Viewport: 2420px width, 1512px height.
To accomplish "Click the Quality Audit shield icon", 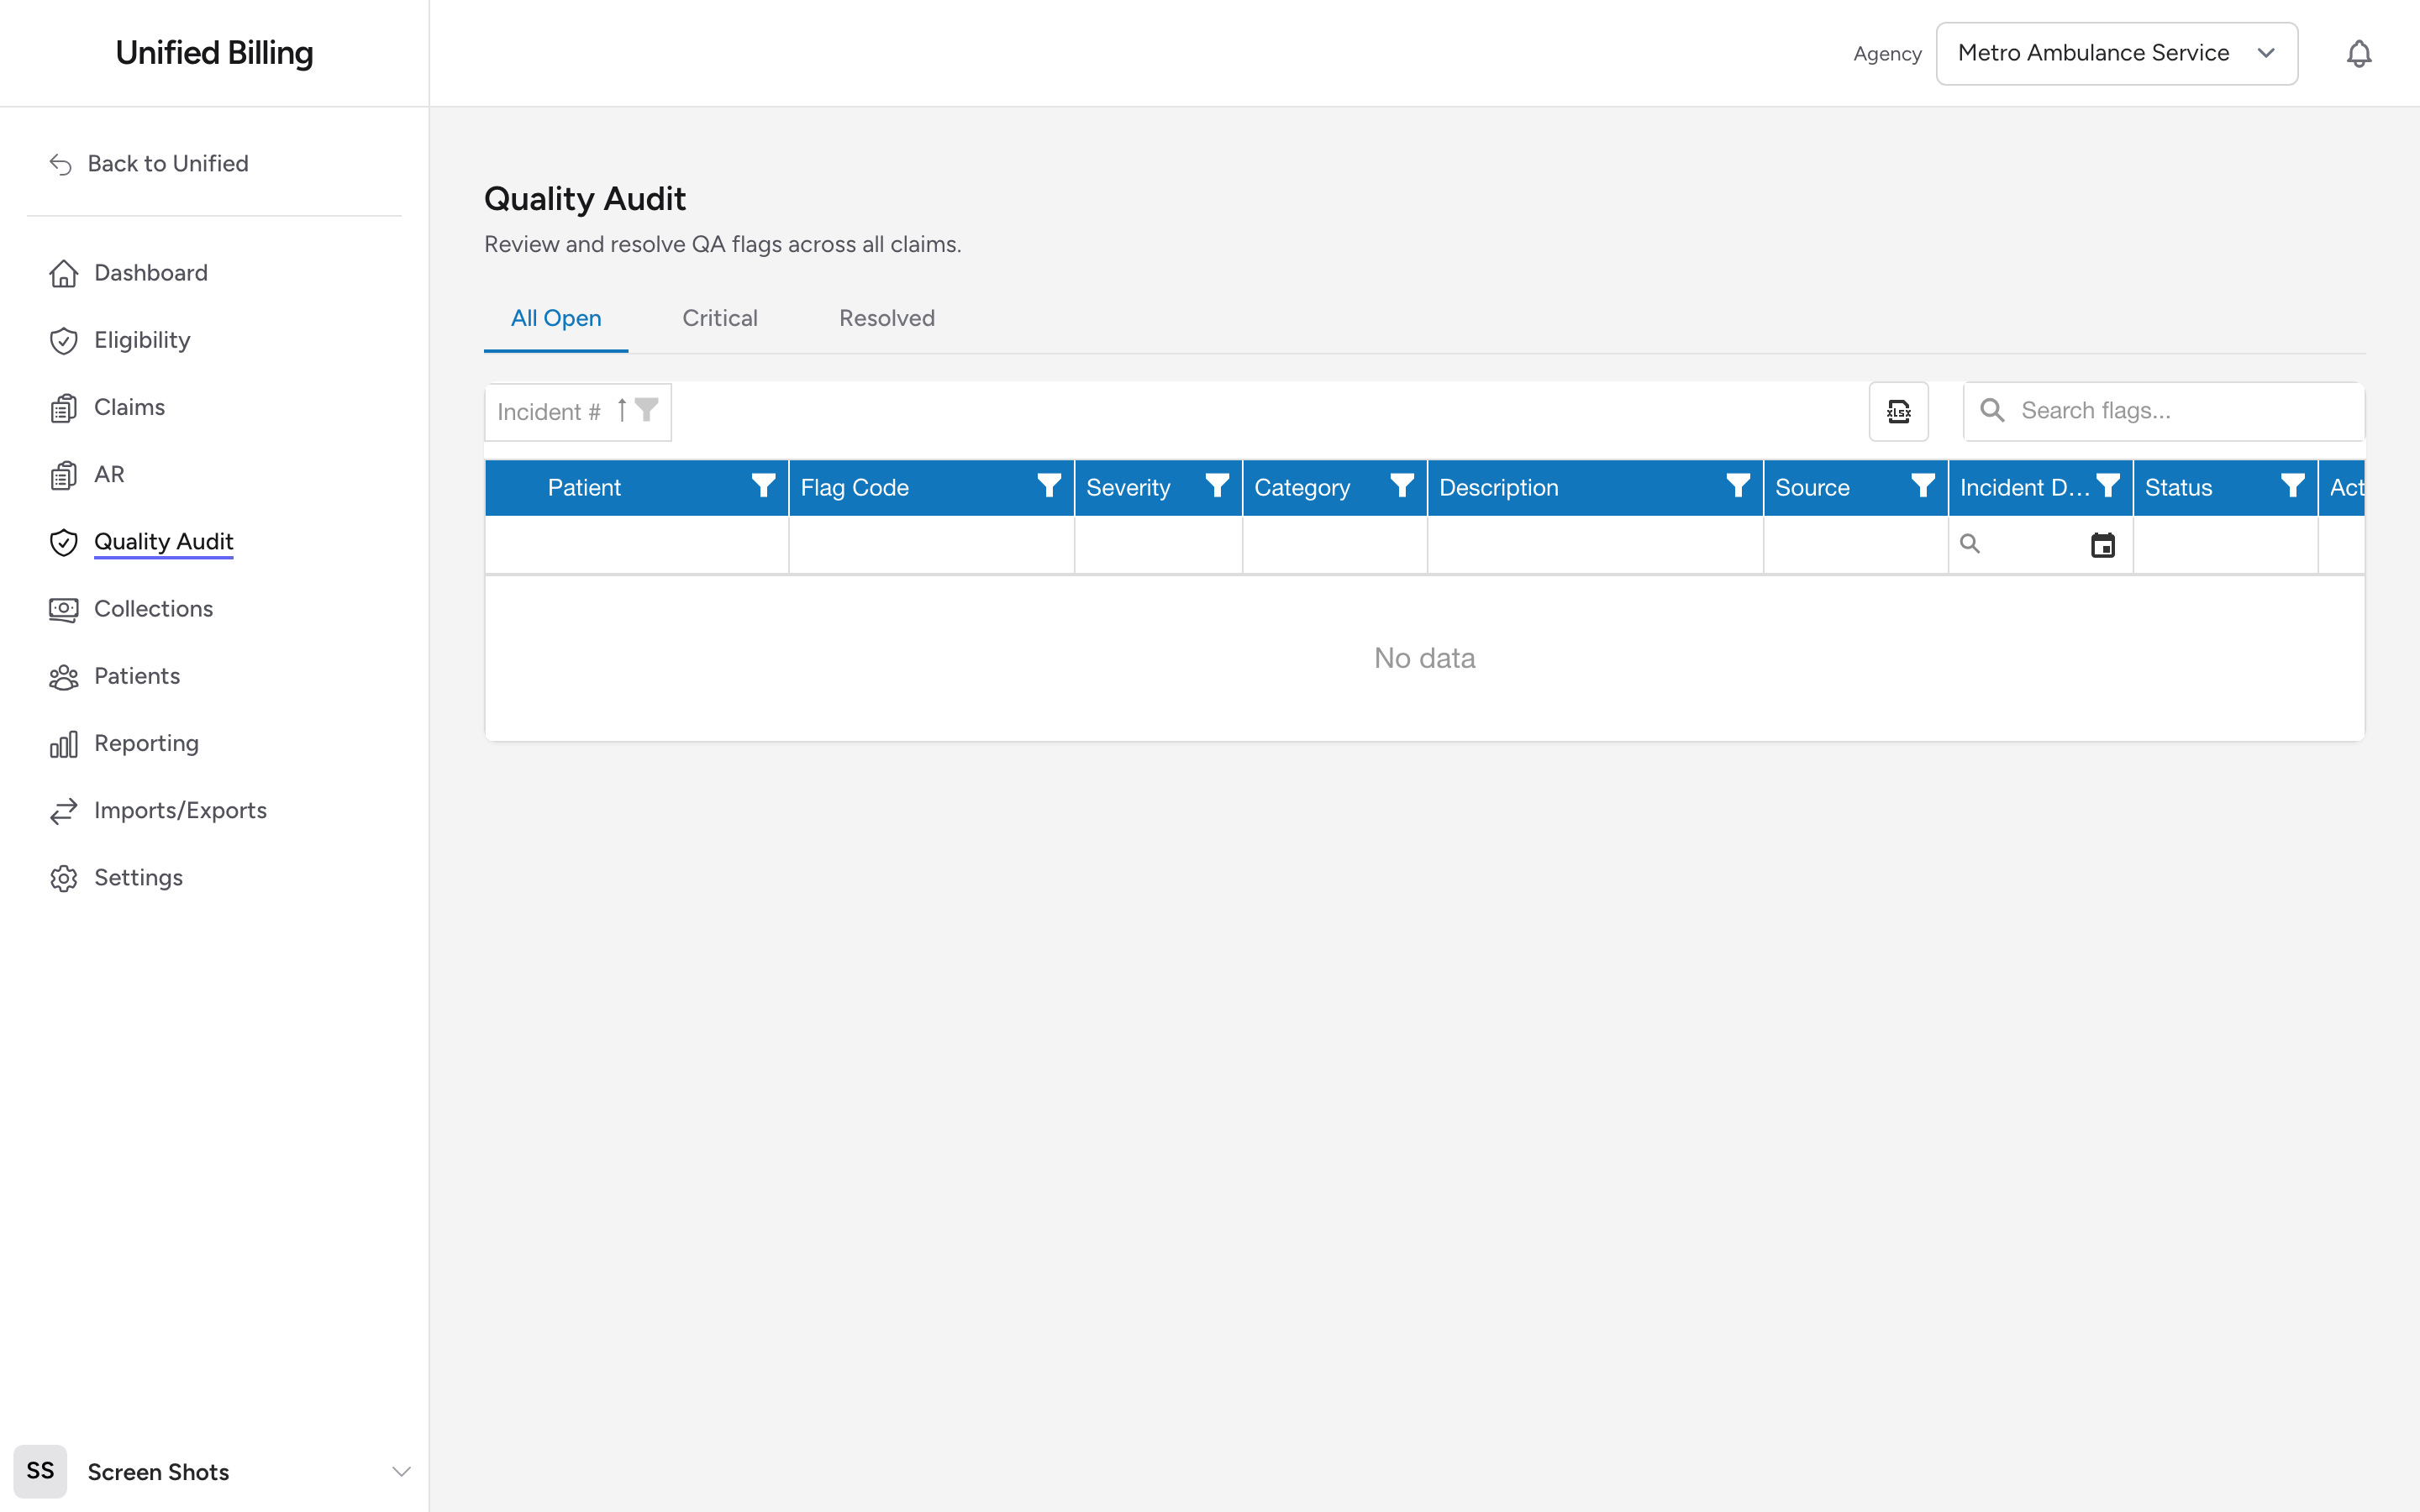I will pos(64,542).
